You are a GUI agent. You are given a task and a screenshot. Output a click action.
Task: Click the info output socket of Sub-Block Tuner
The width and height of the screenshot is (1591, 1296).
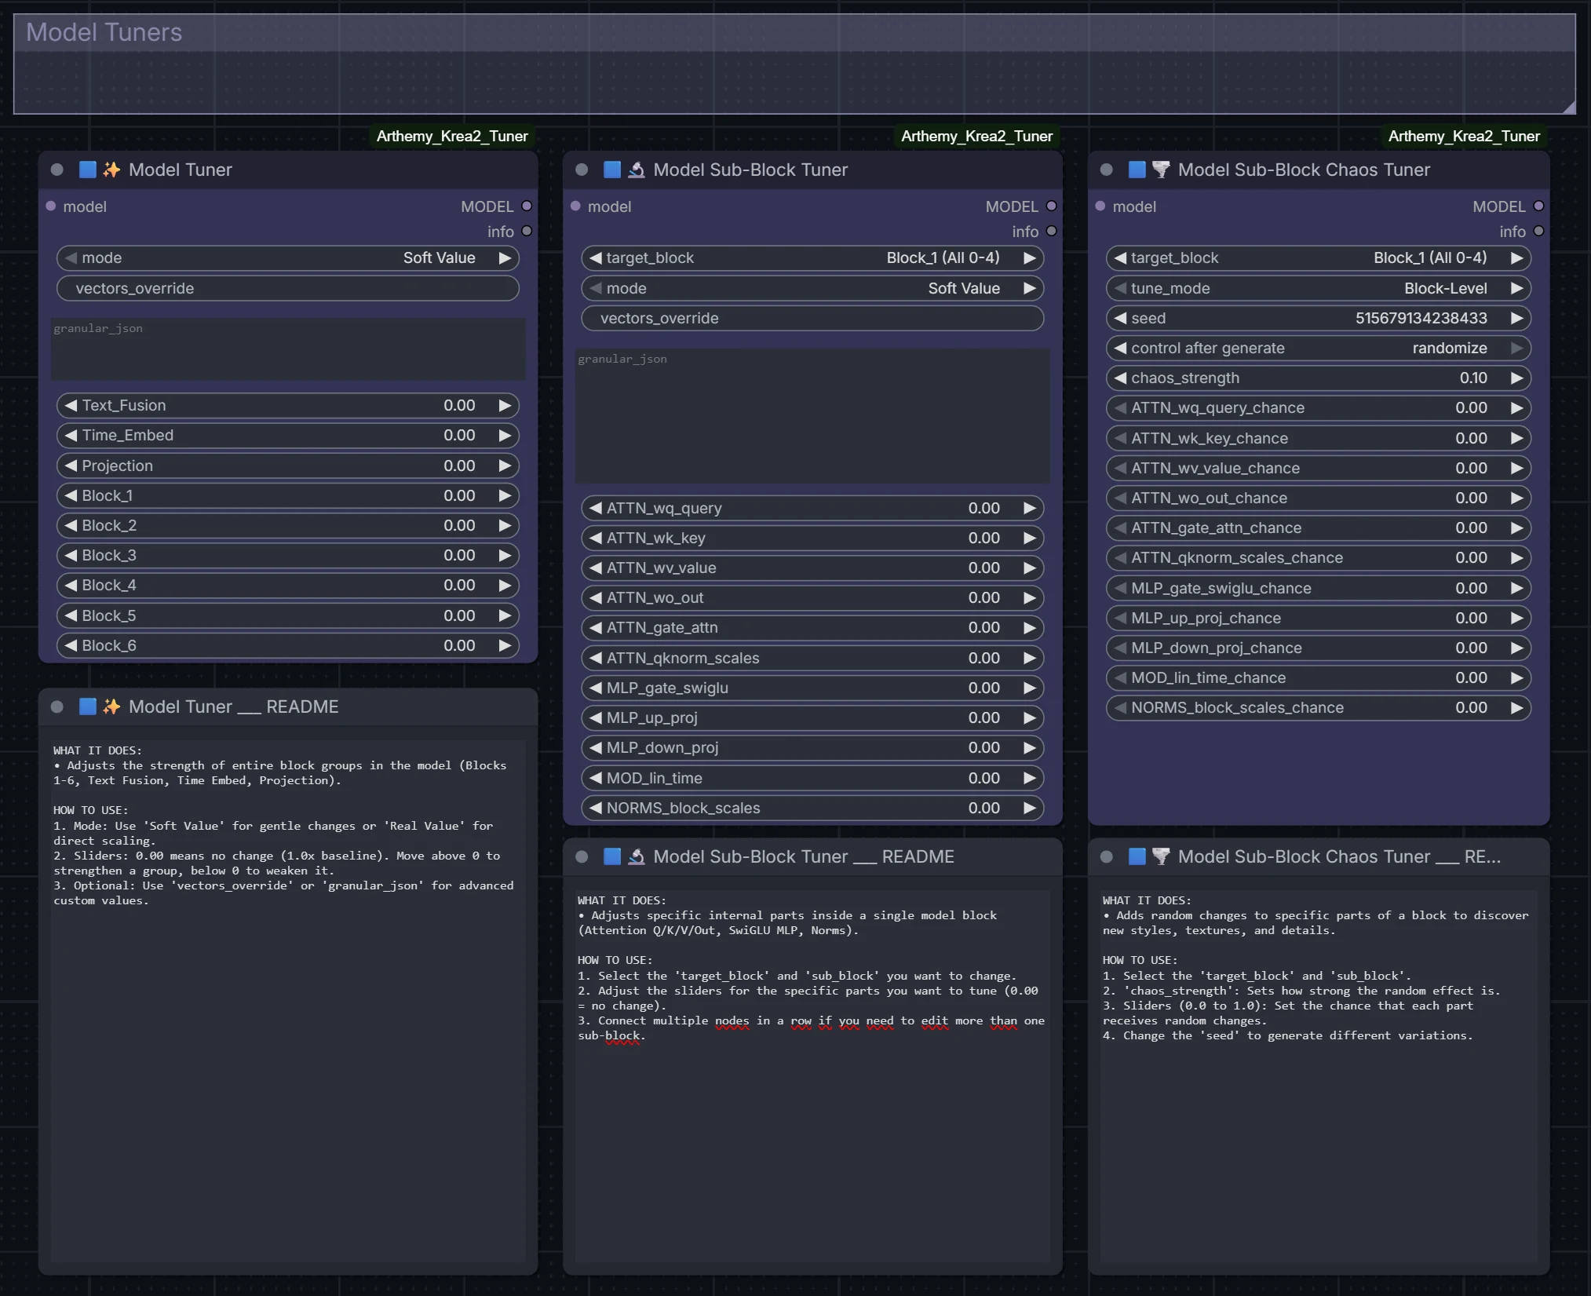[1052, 231]
